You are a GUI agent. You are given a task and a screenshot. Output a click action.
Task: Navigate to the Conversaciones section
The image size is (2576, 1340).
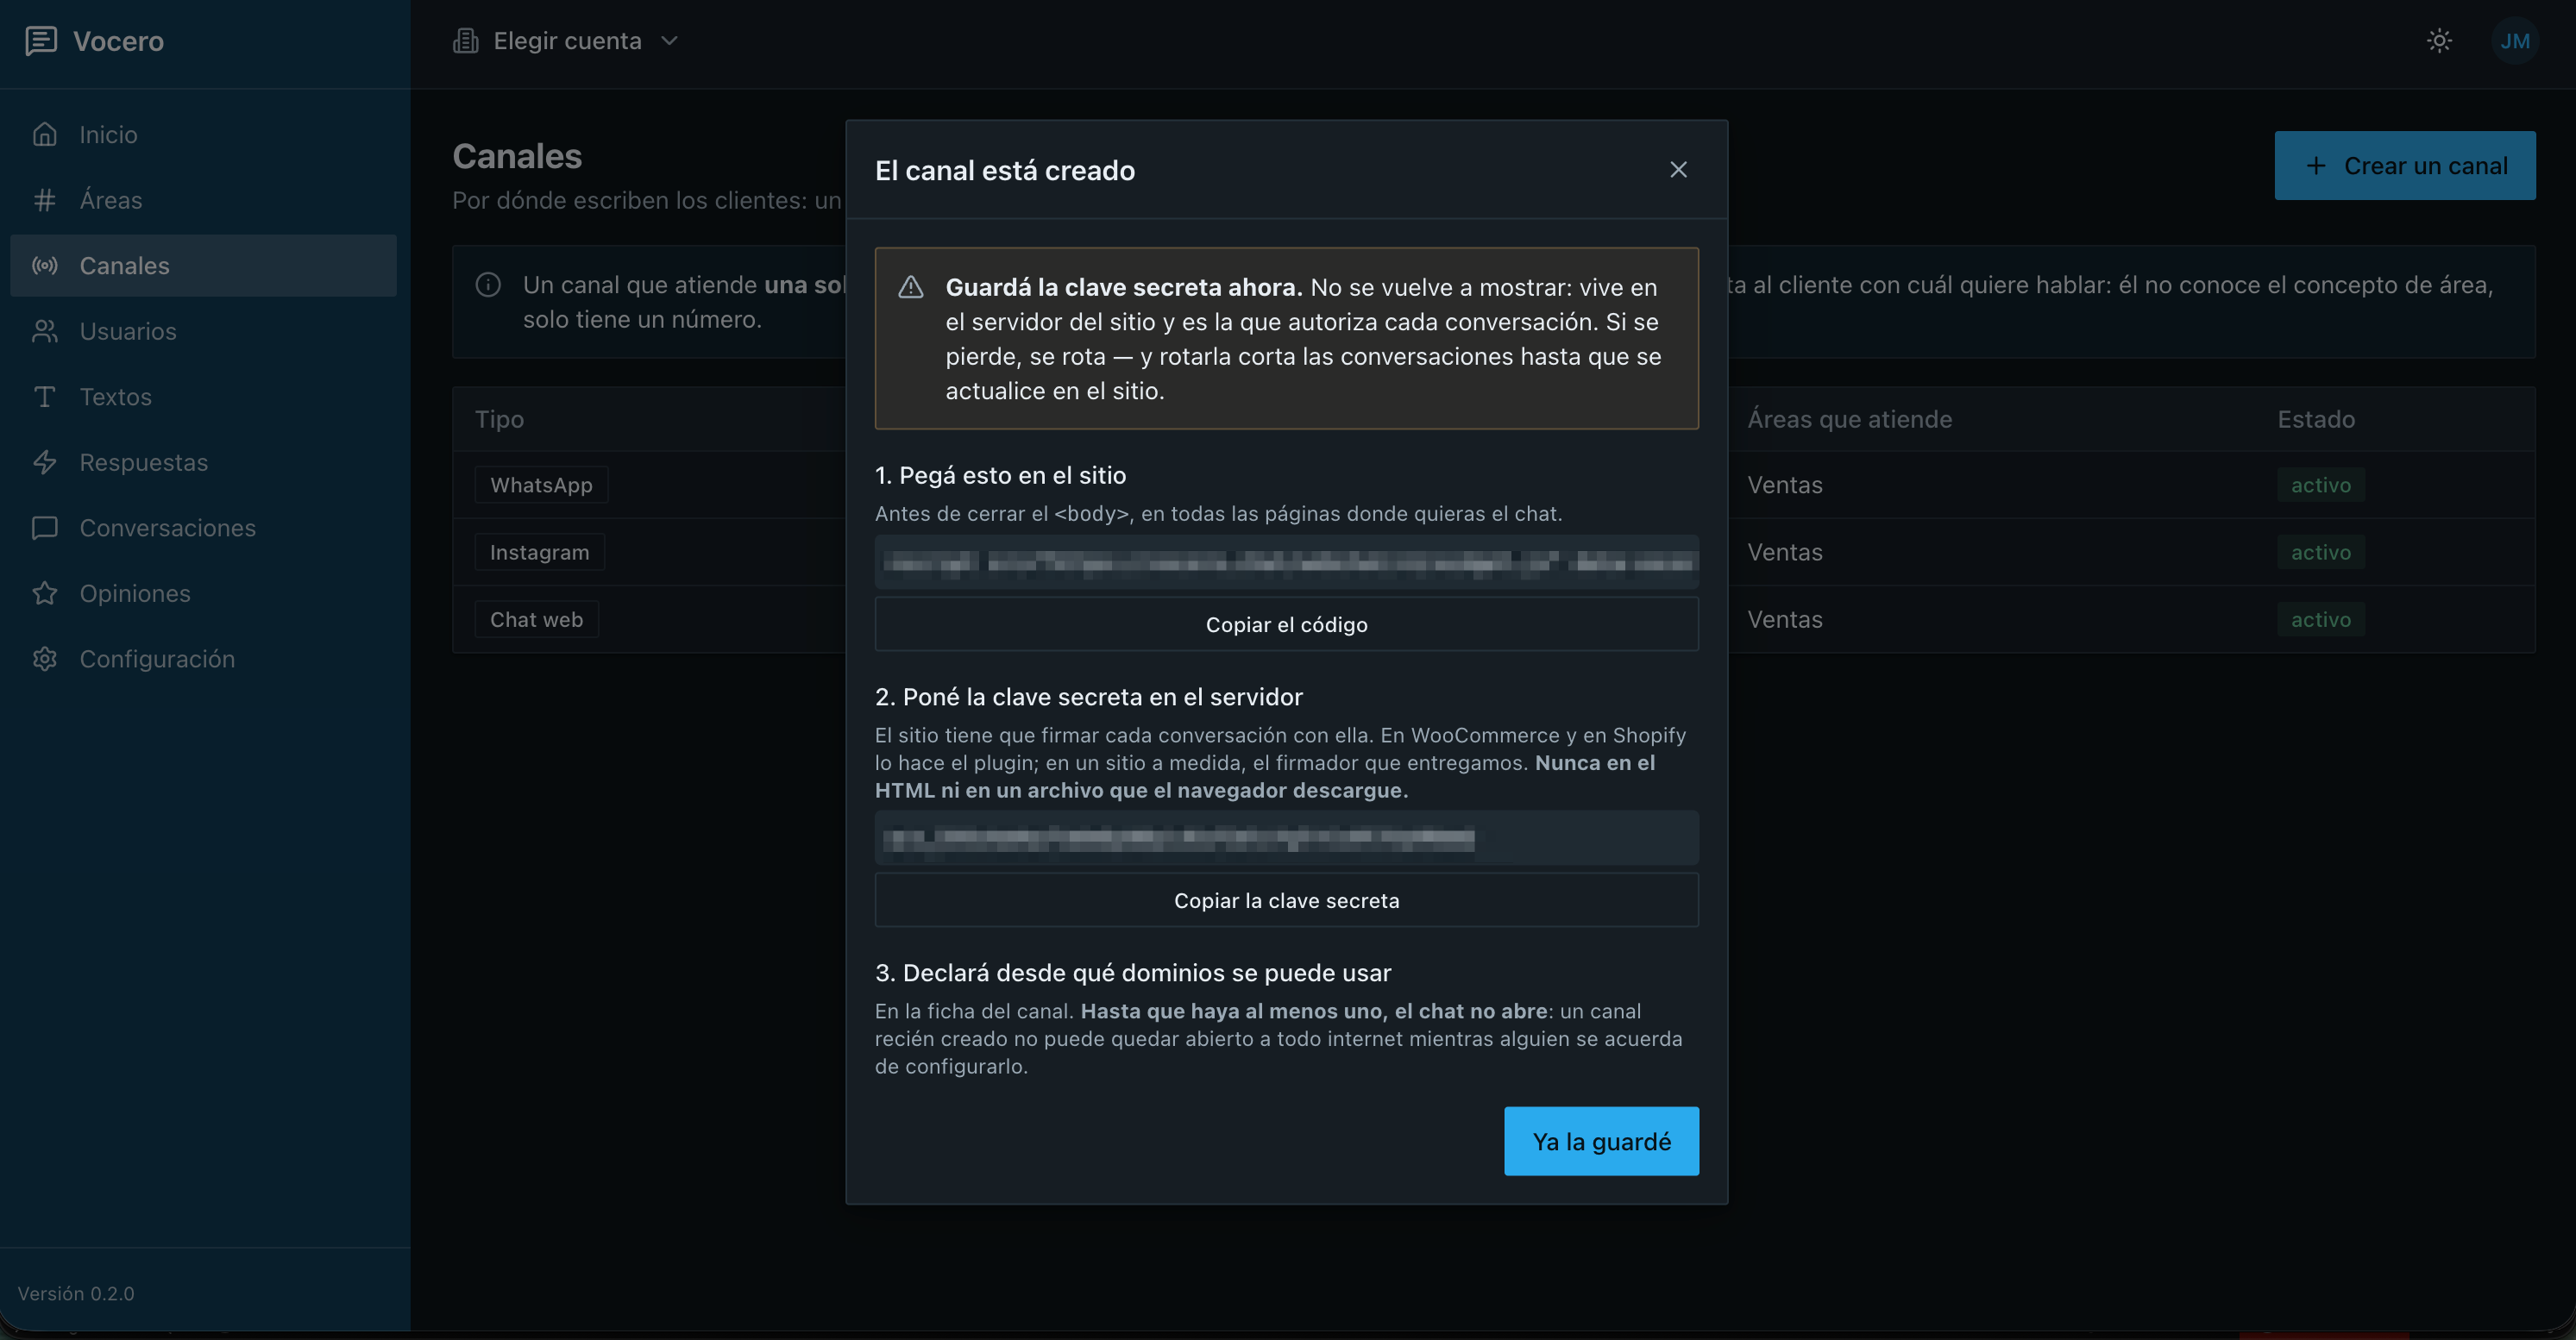(203, 528)
